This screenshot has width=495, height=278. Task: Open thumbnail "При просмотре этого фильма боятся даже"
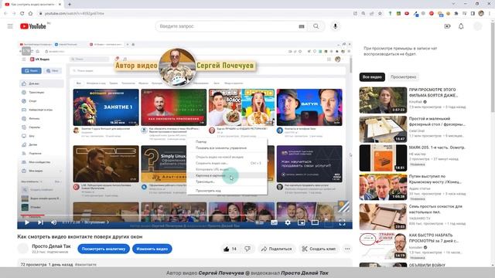point(383,100)
